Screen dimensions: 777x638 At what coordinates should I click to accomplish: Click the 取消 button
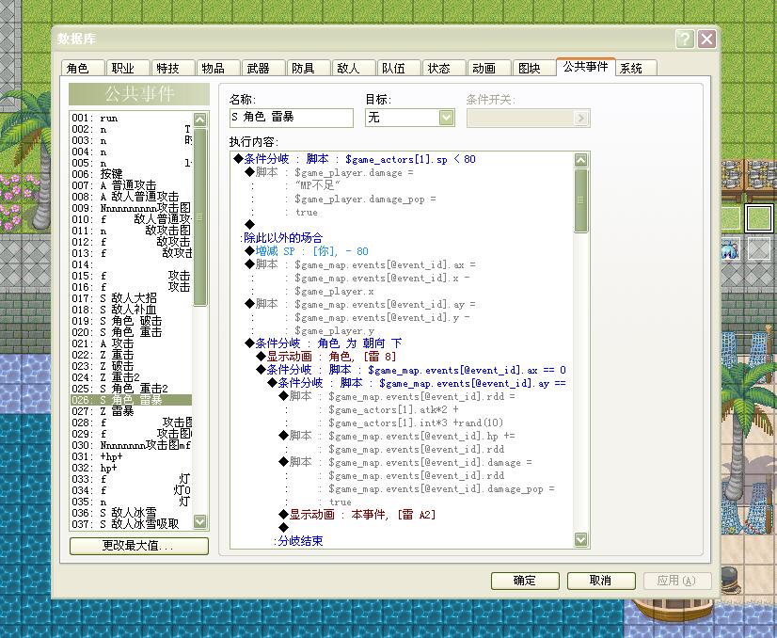point(600,581)
